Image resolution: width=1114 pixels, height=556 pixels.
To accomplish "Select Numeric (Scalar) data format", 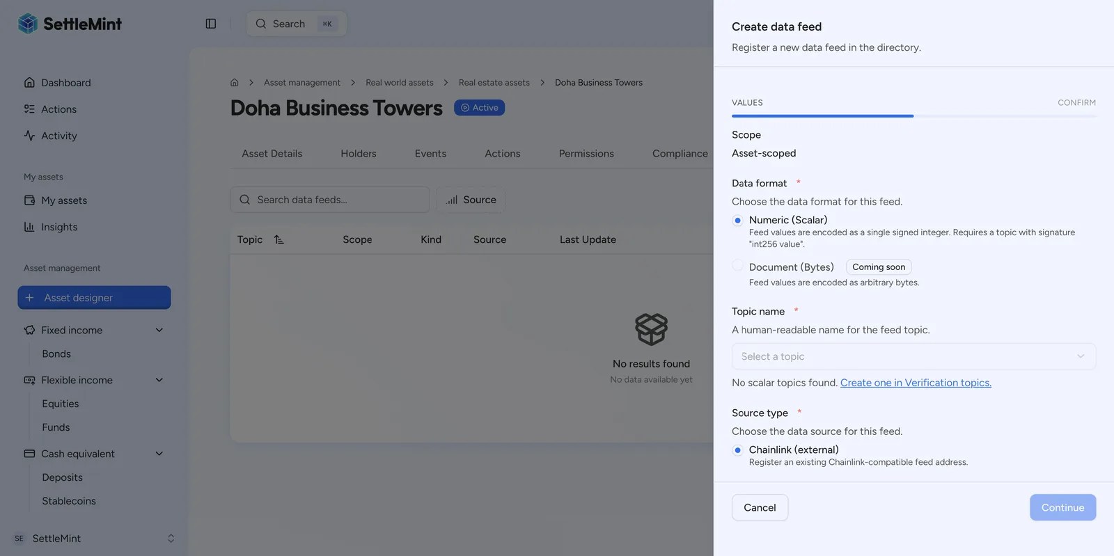I will click(x=738, y=221).
